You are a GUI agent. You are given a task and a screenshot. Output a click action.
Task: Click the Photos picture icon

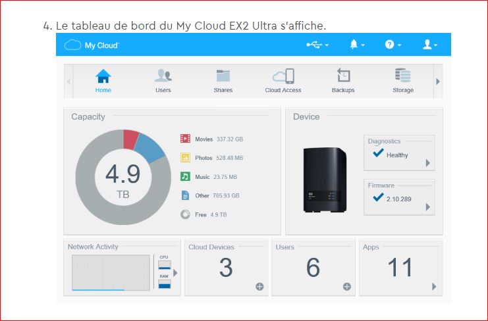[x=185, y=158]
